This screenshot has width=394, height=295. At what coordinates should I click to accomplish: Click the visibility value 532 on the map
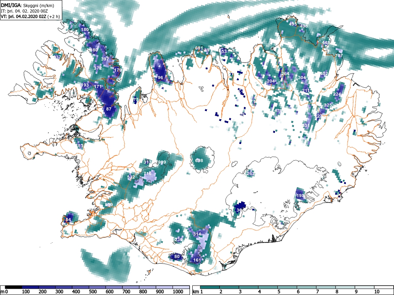pos(131,177)
